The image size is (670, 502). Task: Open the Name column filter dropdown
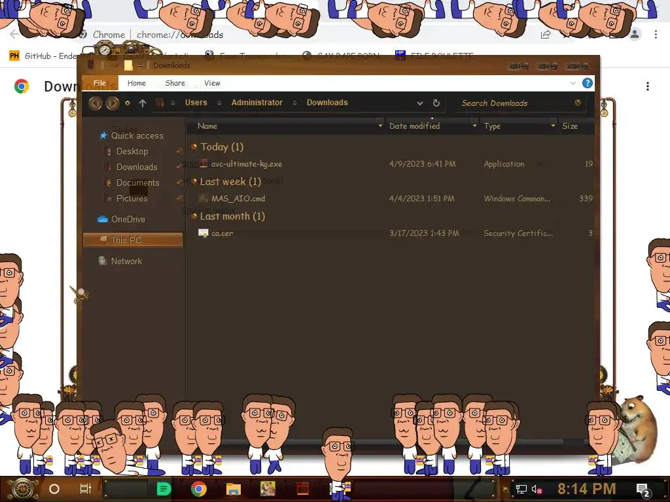380,126
